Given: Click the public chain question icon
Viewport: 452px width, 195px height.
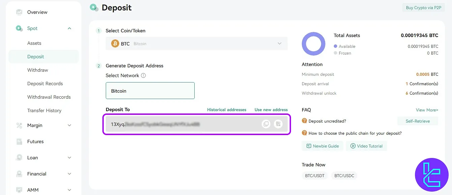Looking at the screenshot, I should 304,133.
